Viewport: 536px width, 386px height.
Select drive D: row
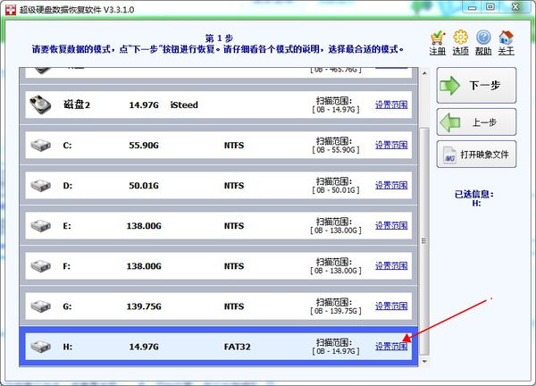click(x=214, y=185)
